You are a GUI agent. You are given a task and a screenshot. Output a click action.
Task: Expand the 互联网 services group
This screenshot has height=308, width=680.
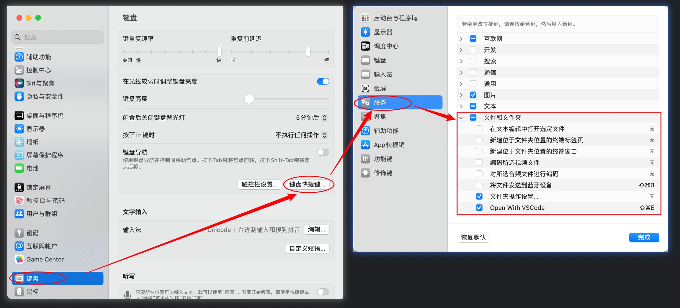pyautogui.click(x=461, y=39)
